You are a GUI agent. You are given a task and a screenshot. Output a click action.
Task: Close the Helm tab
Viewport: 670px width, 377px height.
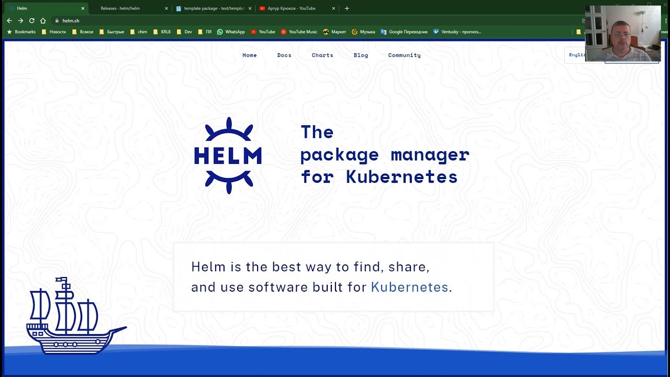click(x=83, y=8)
